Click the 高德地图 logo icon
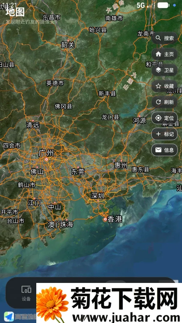This screenshot has width=182, height=323. coord(9,317)
